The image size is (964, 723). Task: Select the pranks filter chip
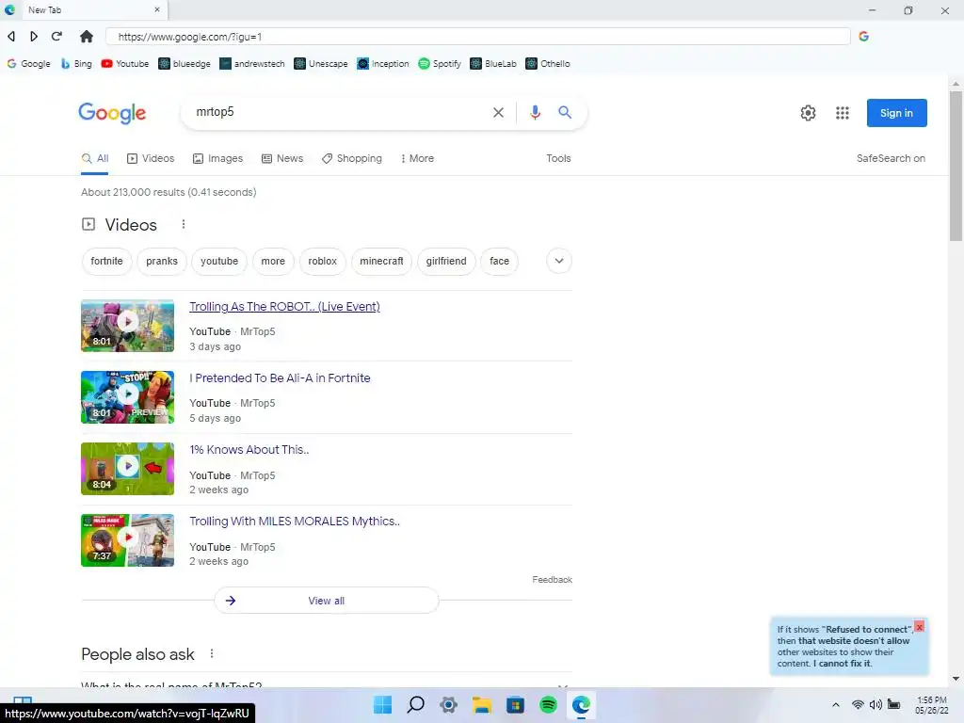(162, 262)
